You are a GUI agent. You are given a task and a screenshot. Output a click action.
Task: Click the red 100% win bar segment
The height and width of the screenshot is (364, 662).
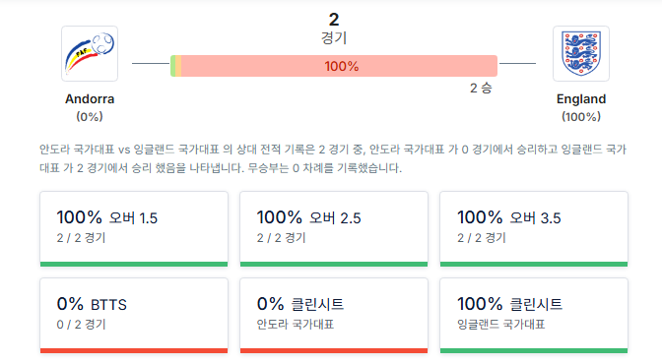click(x=340, y=66)
